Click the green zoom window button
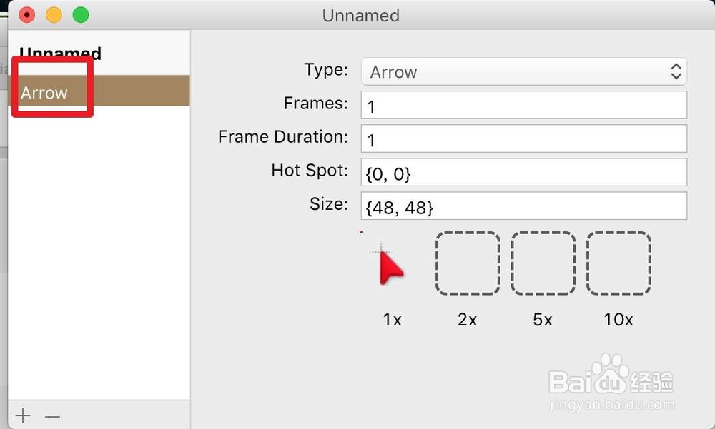715x429 pixels. tap(81, 15)
